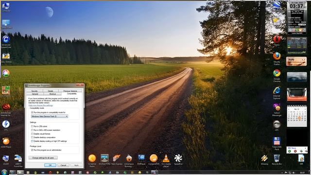Switch to the Details tab
The height and width of the screenshot is (175, 311).
click(51, 91)
